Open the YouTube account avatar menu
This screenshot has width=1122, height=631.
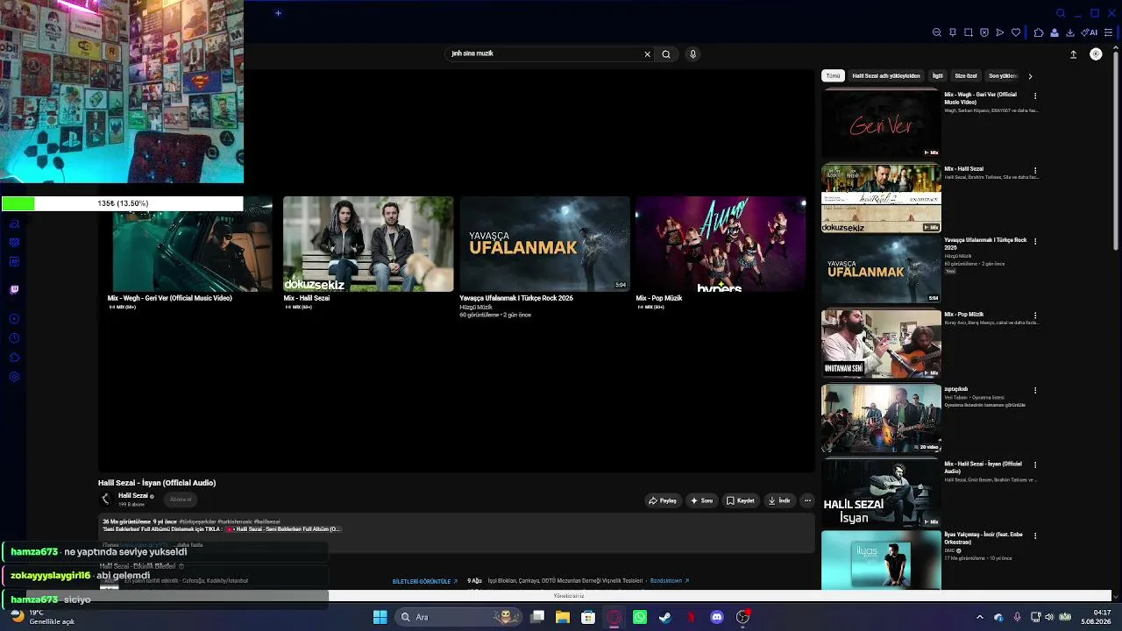coord(1096,54)
